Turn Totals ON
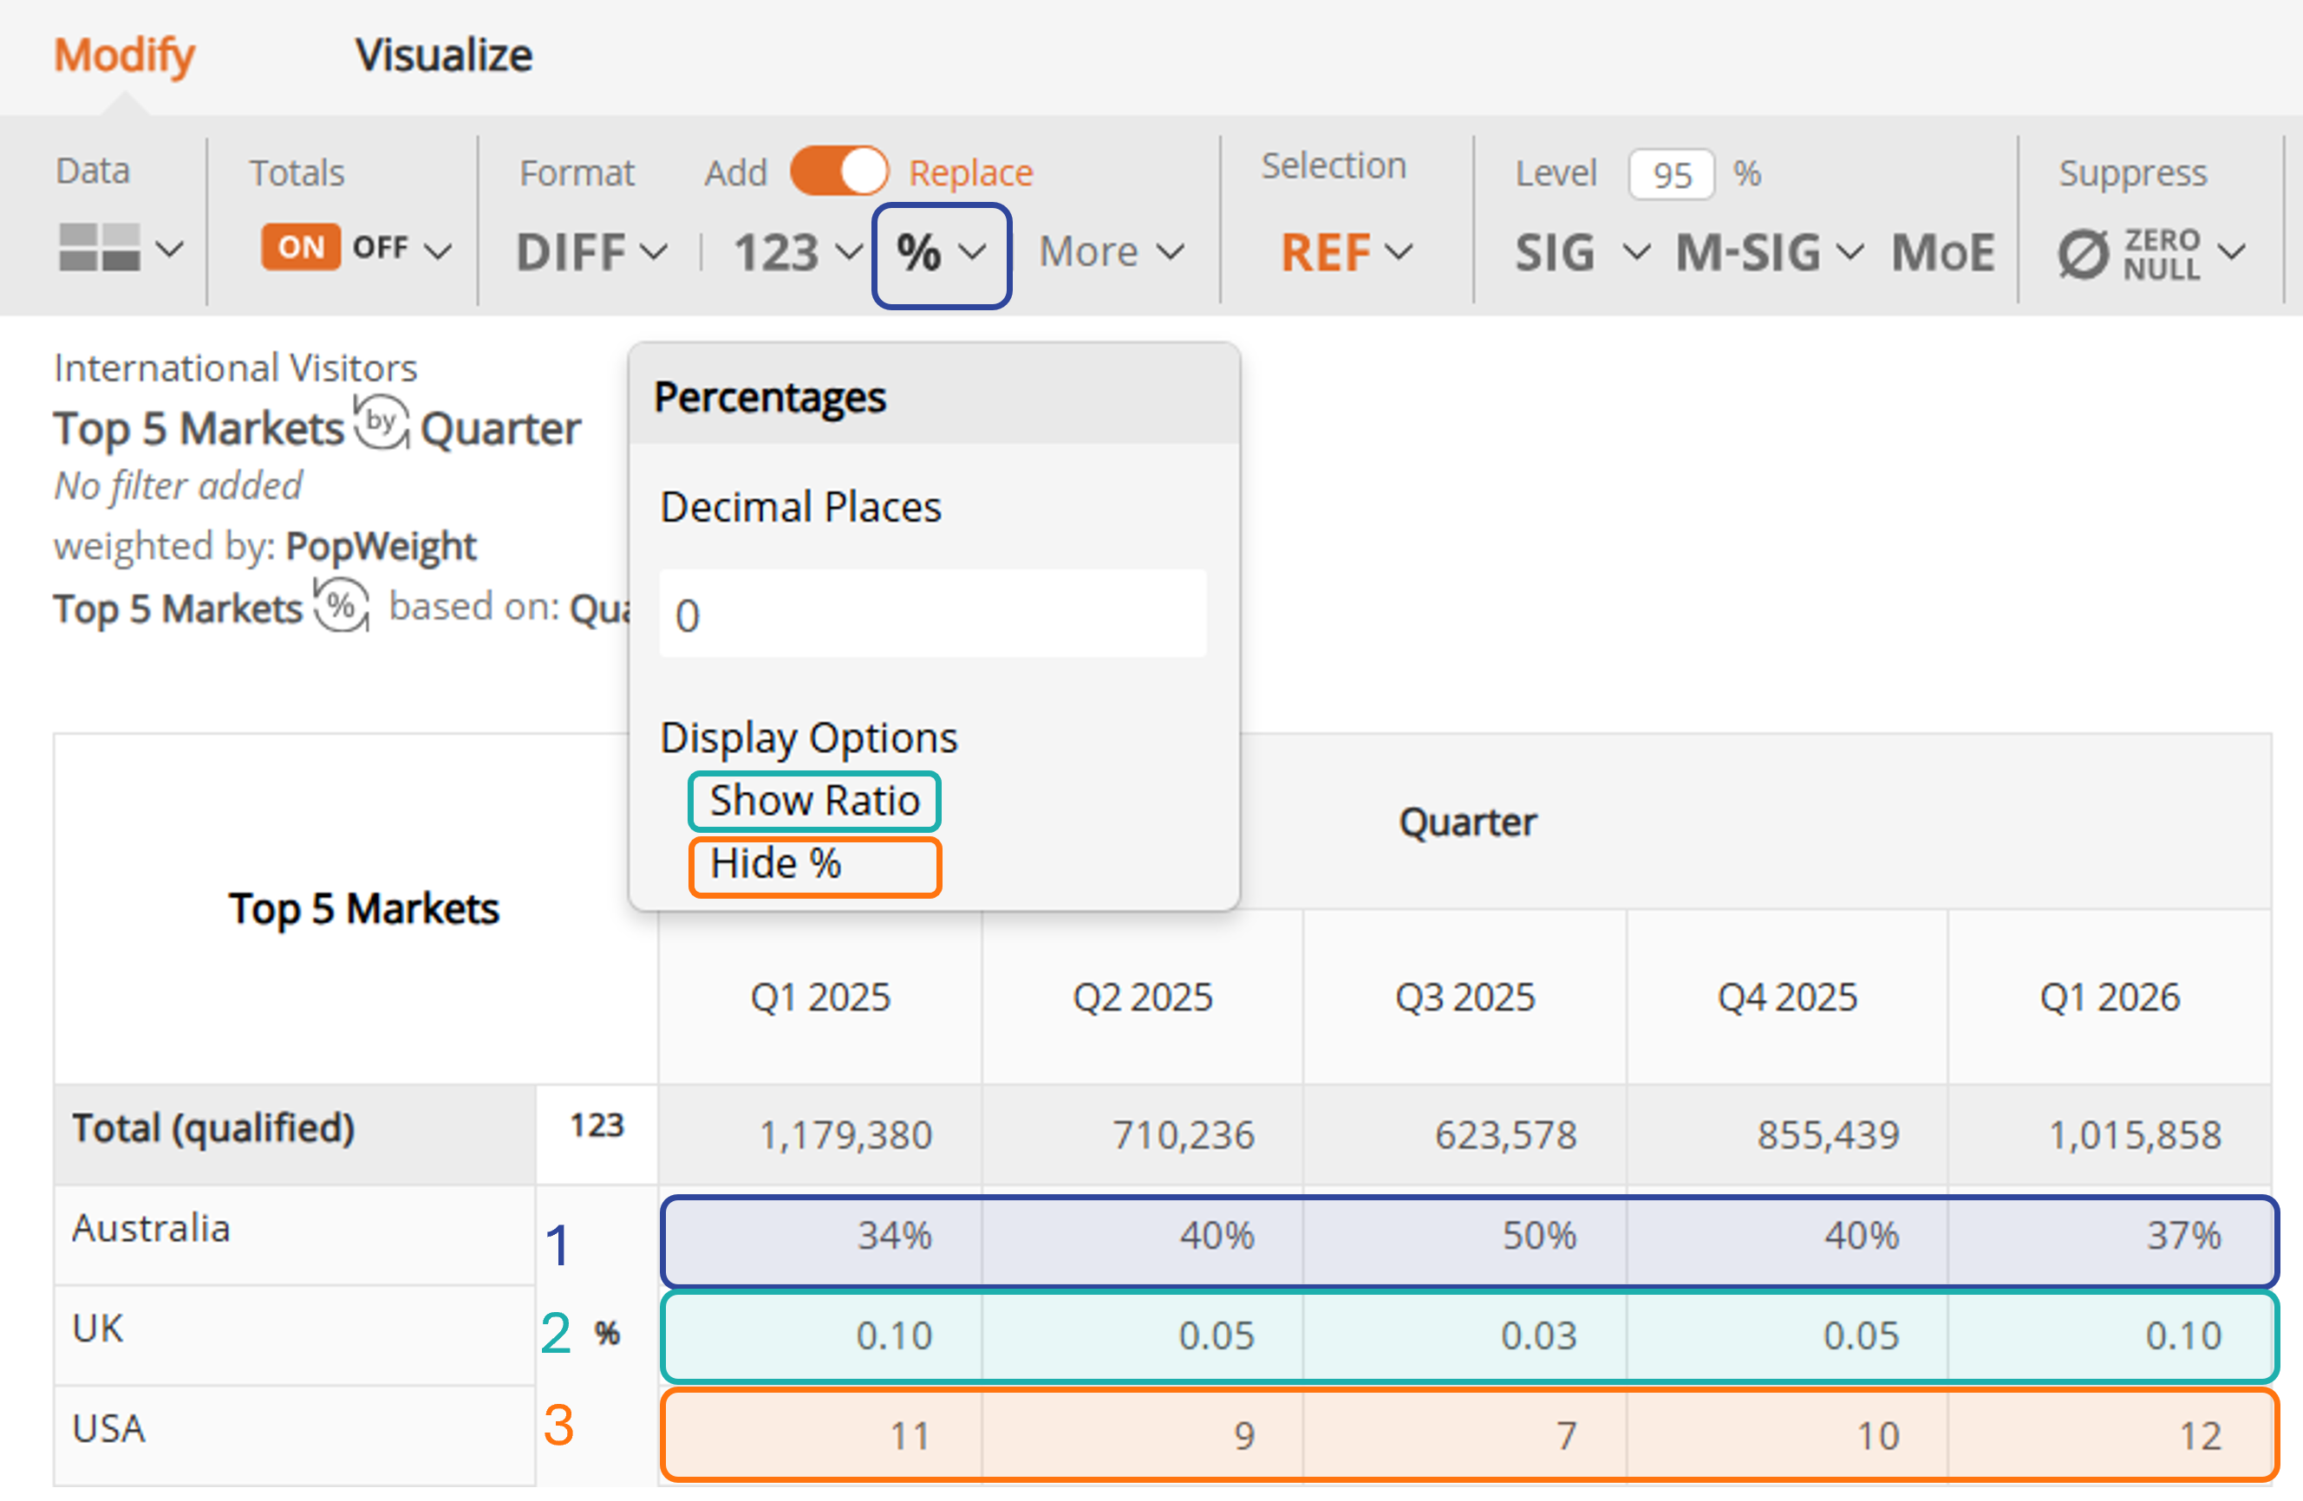2303x1501 pixels. (301, 248)
